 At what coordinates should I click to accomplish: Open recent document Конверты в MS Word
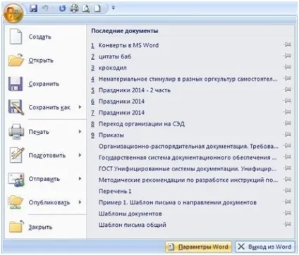128,45
